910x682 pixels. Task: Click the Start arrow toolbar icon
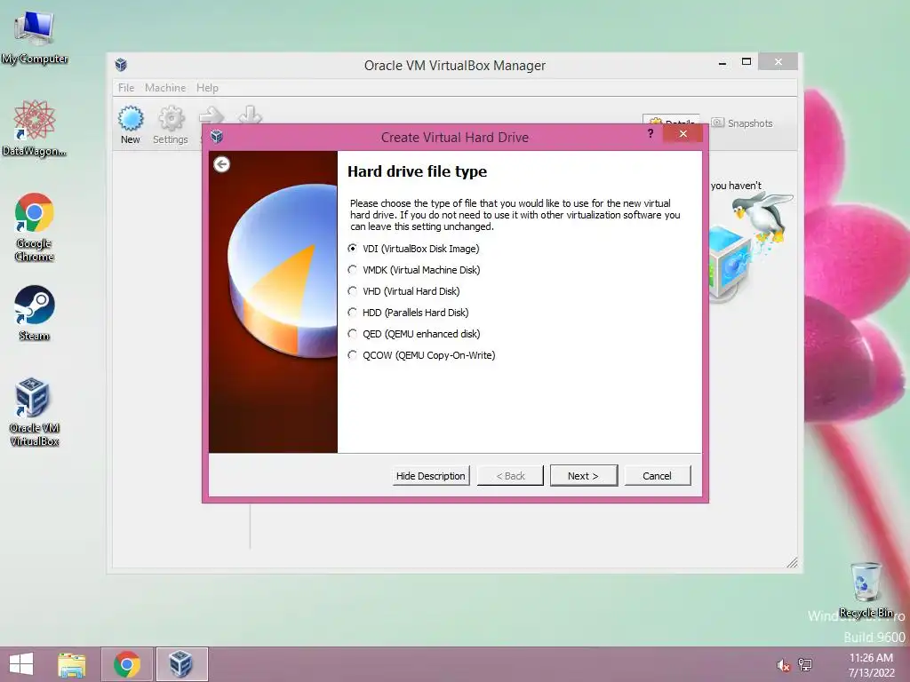pyautogui.click(x=212, y=116)
